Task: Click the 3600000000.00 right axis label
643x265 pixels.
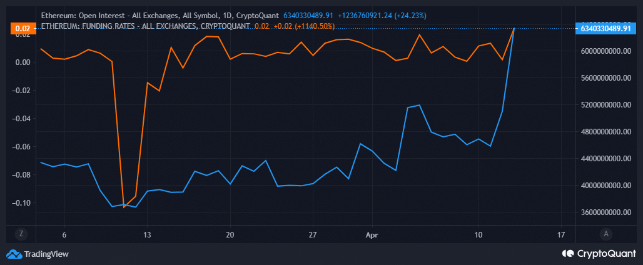Action: 604,212
